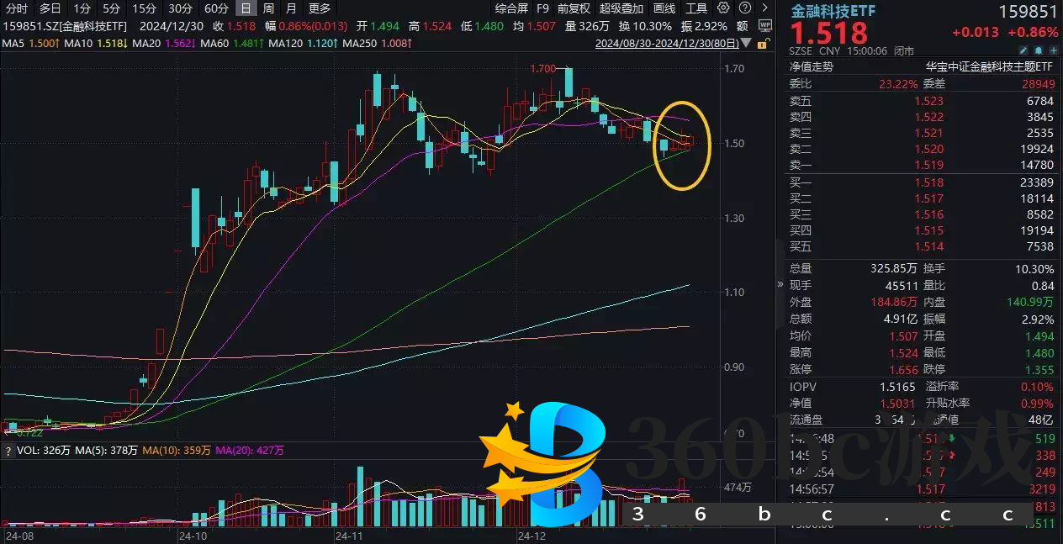Select the 60分 timeframe

(x=216, y=8)
